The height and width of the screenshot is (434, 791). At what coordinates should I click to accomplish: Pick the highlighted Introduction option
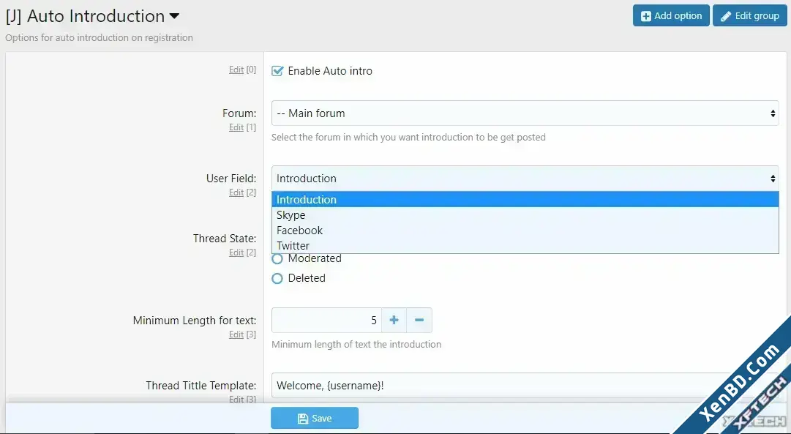point(525,199)
